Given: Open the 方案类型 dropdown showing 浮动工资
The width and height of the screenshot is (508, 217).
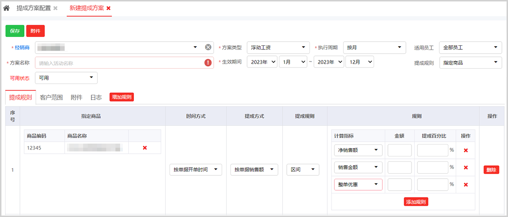Looking at the screenshot, I should tap(278, 48).
